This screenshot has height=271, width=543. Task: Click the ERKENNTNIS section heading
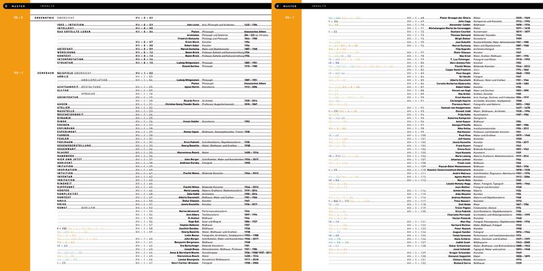coord(44,18)
